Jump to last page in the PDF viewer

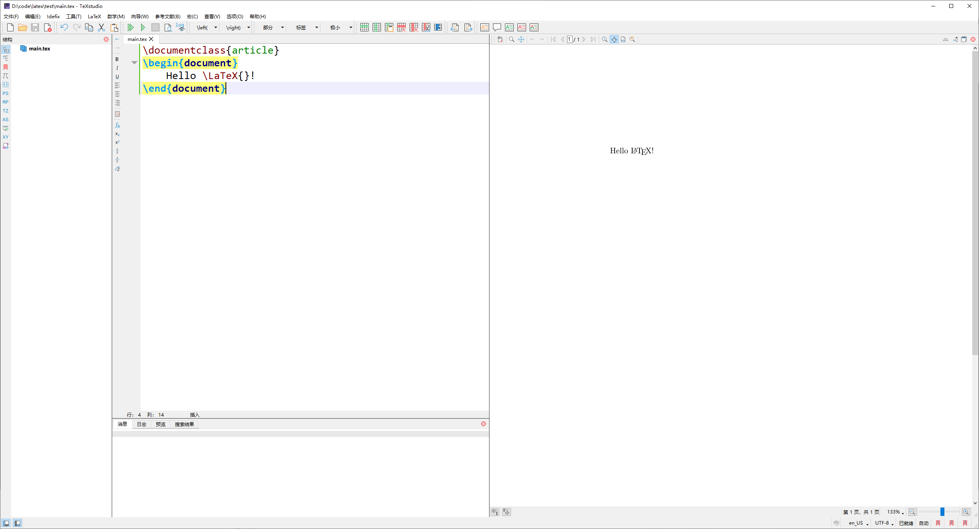[x=593, y=39]
